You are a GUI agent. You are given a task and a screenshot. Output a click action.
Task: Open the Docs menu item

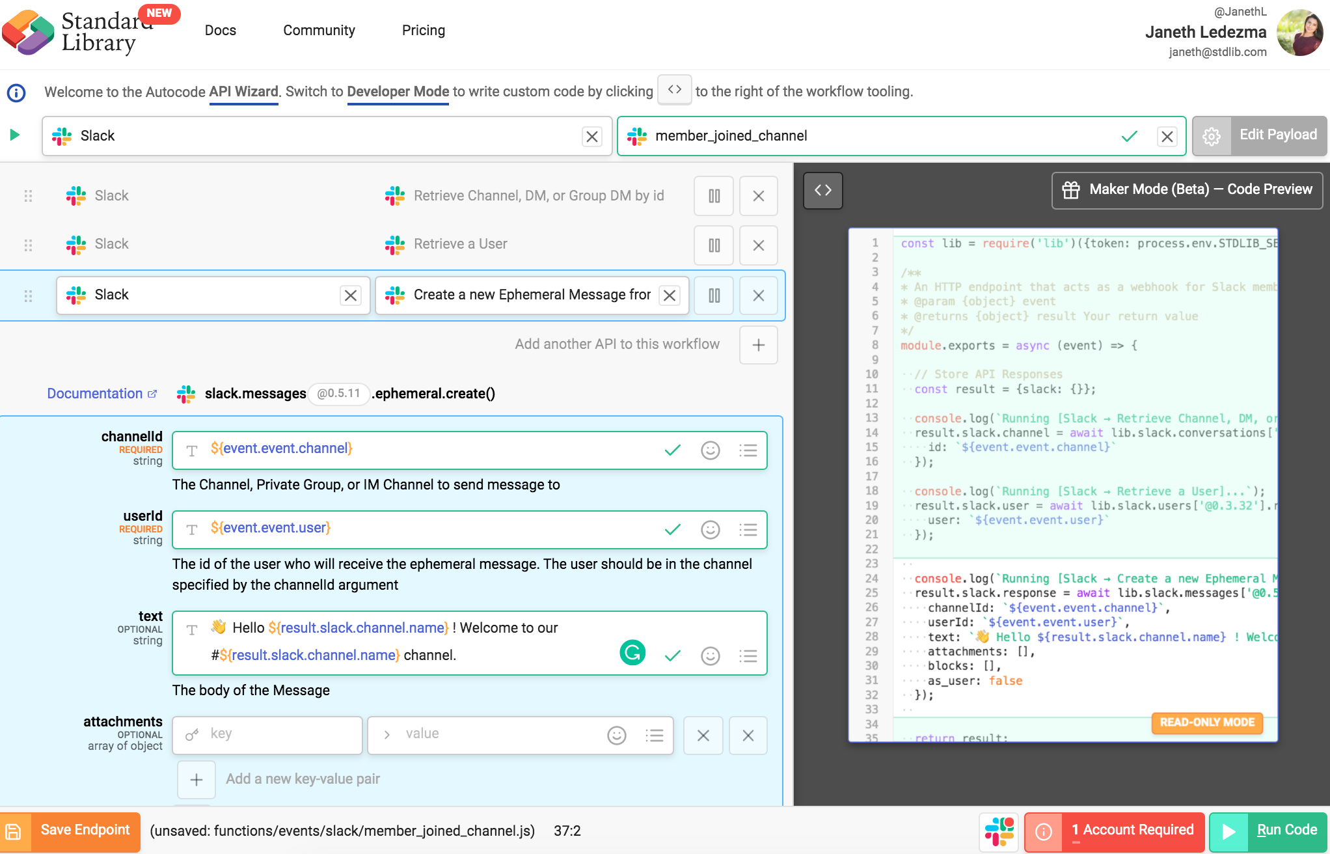(x=220, y=30)
